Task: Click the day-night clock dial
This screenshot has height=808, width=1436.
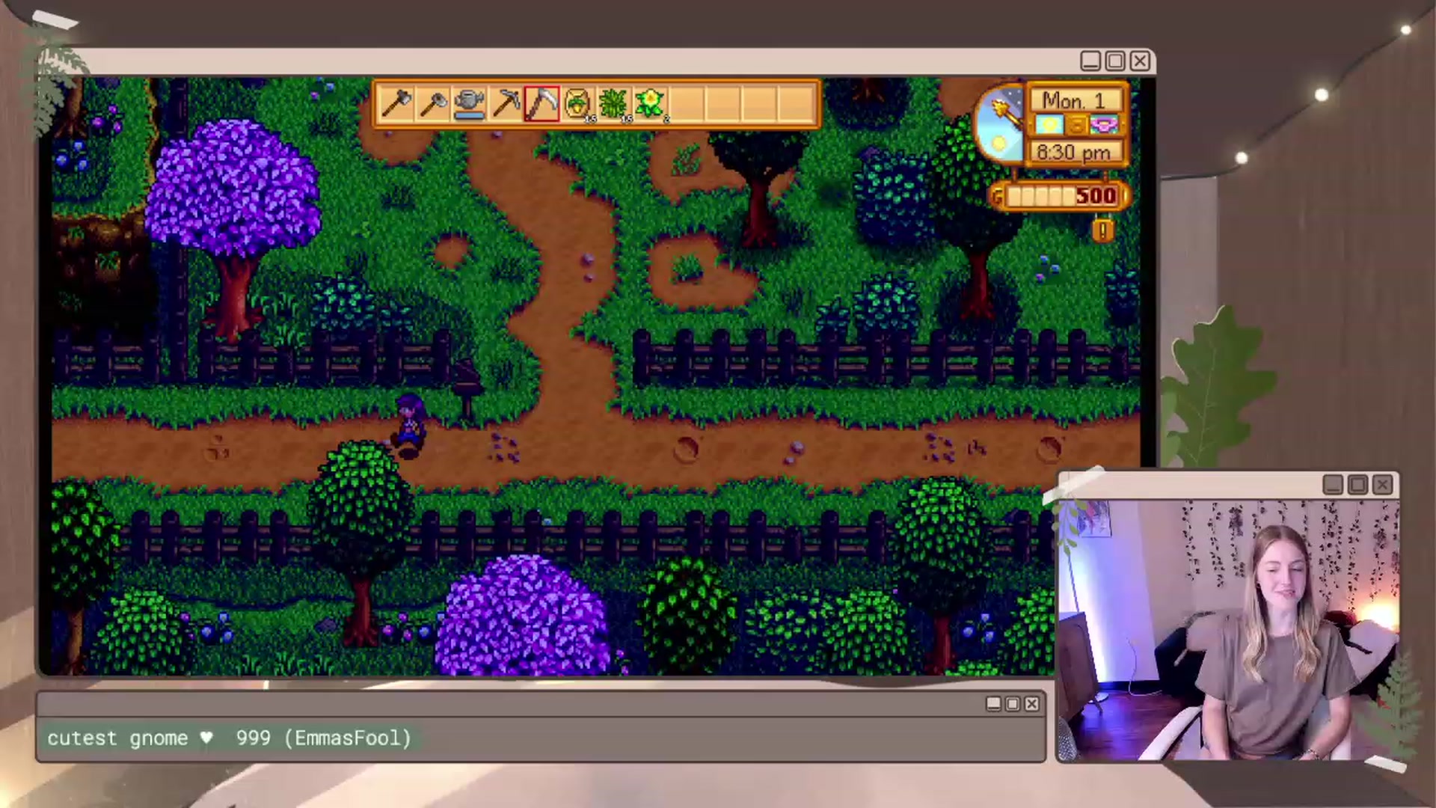Action: (x=1000, y=124)
